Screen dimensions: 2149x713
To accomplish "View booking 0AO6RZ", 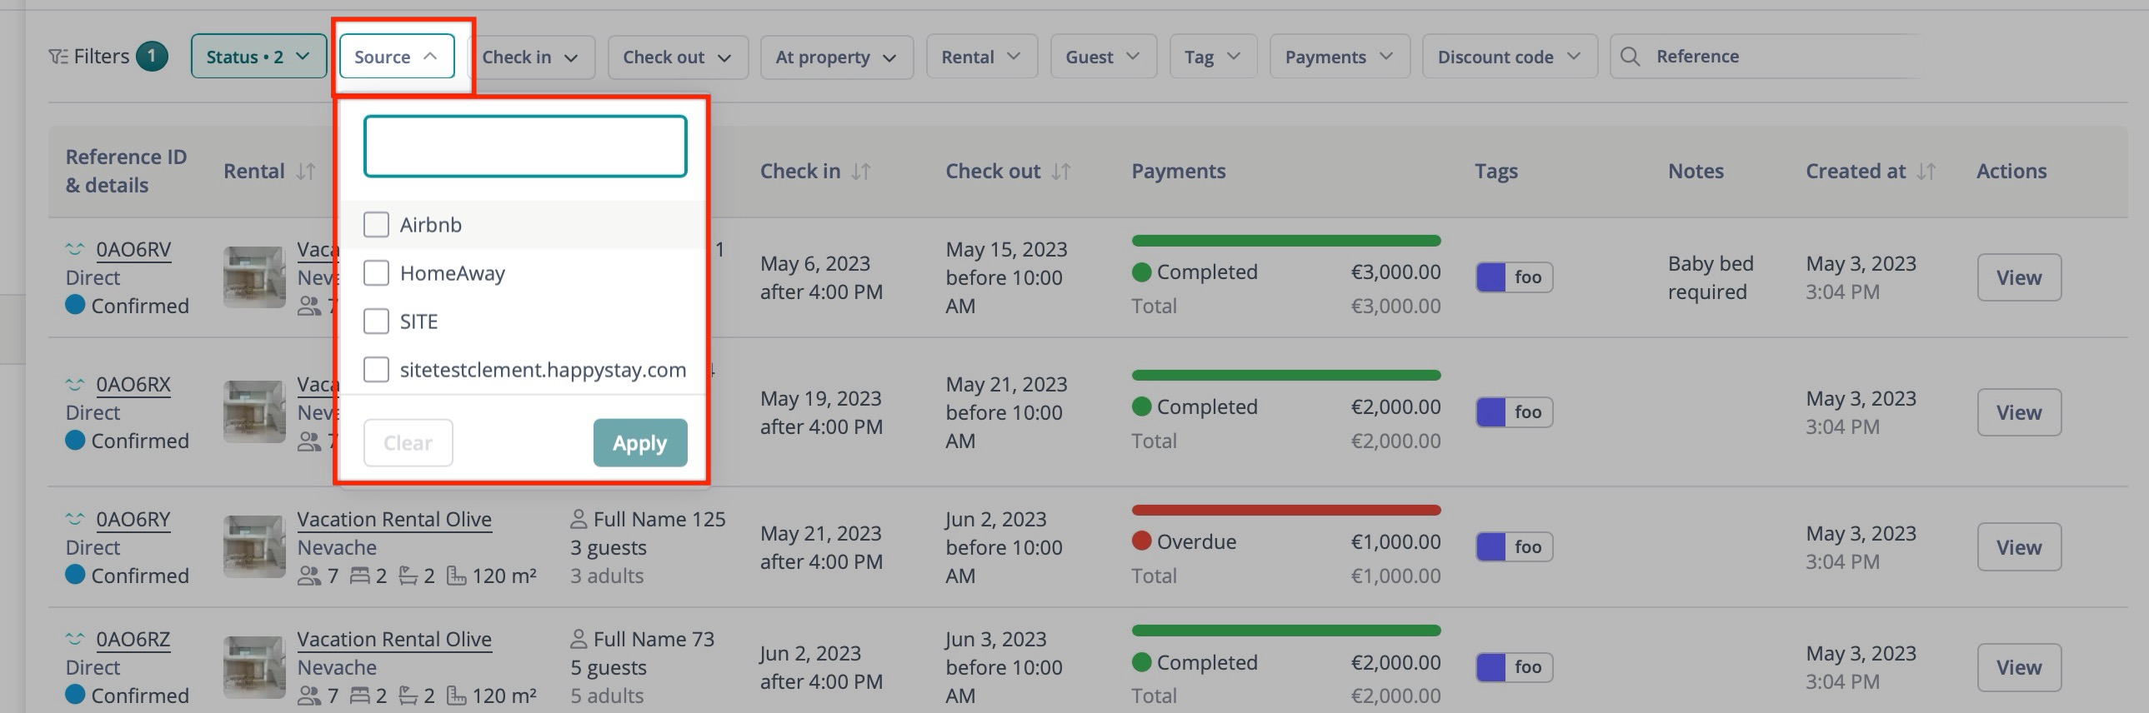I will point(2019,667).
